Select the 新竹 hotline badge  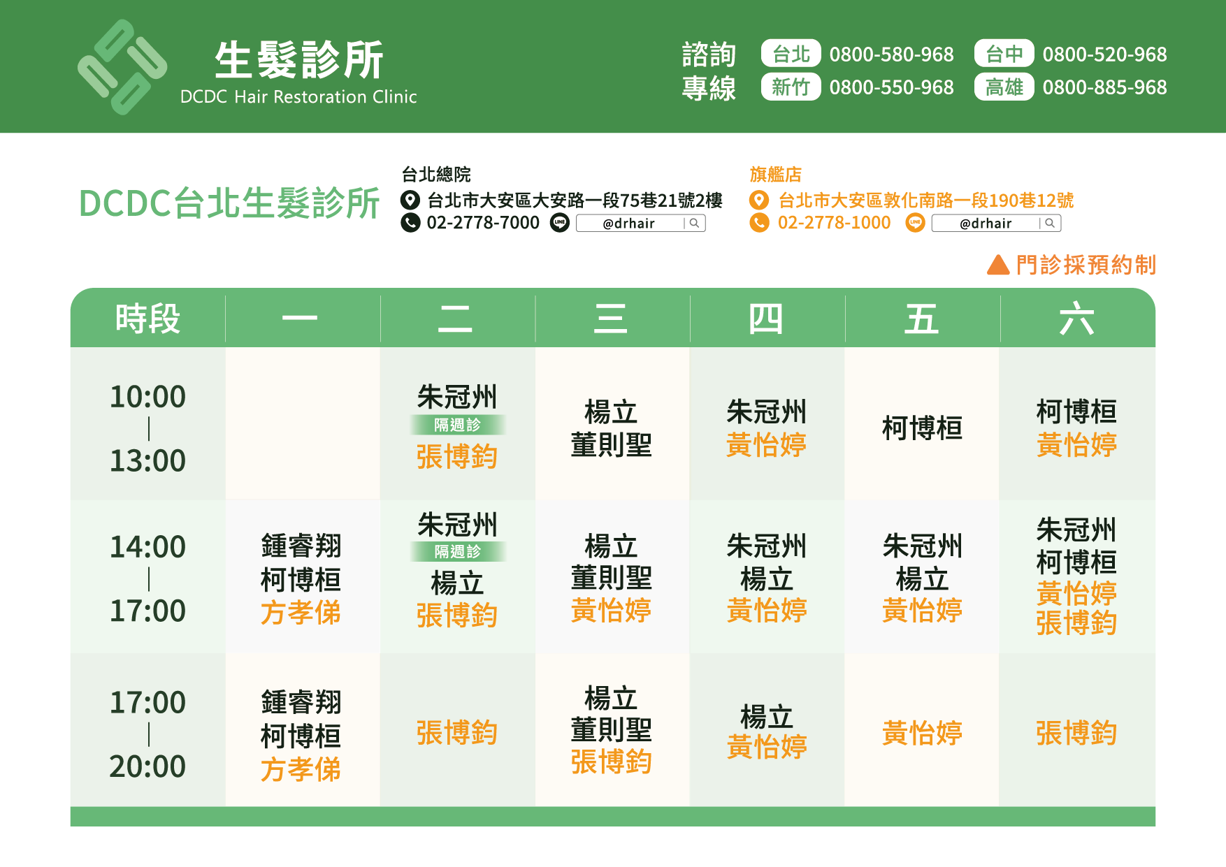coord(791,87)
